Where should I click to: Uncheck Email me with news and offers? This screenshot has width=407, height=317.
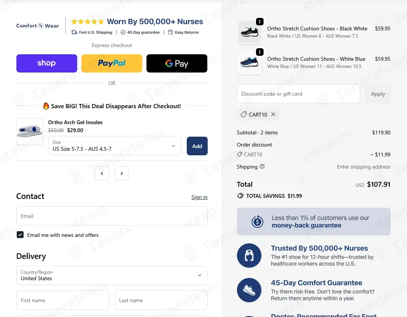click(20, 235)
